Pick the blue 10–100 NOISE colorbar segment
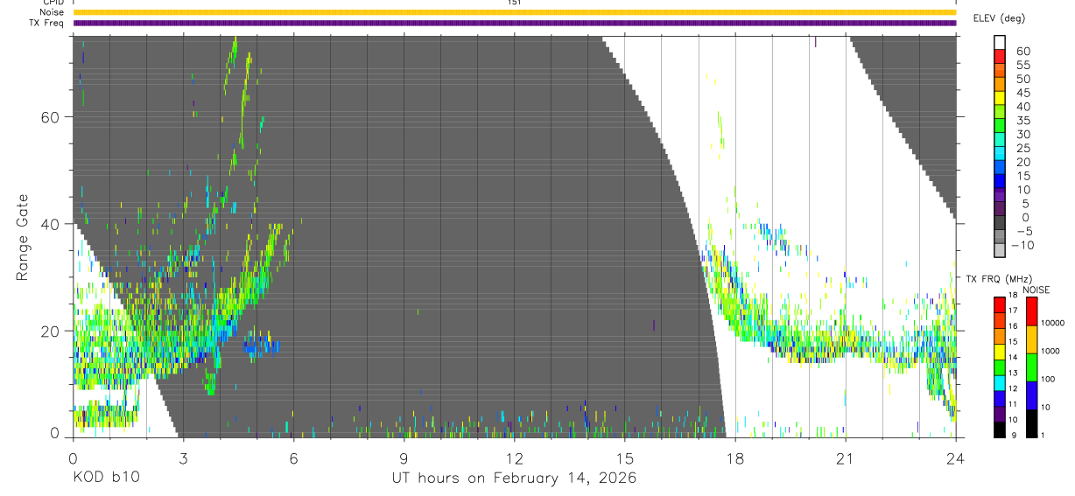Image resolution: width=1075 pixels, height=496 pixels. tap(1031, 395)
